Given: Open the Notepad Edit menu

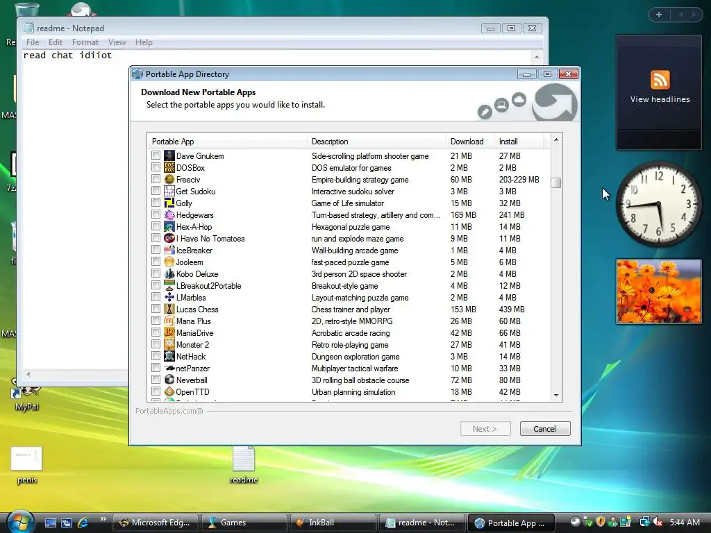Looking at the screenshot, I should (x=56, y=42).
